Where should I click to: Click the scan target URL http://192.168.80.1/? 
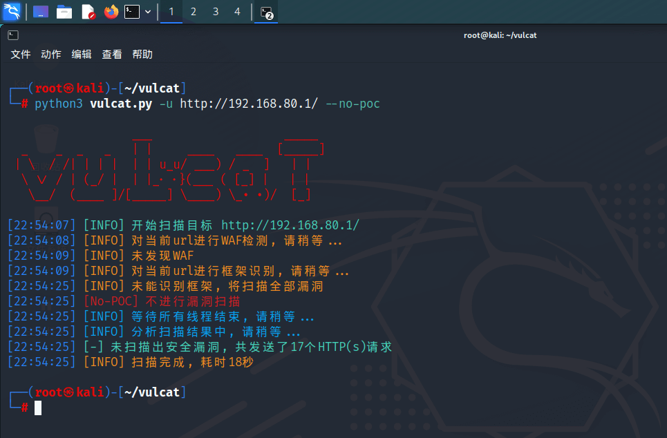(290, 225)
